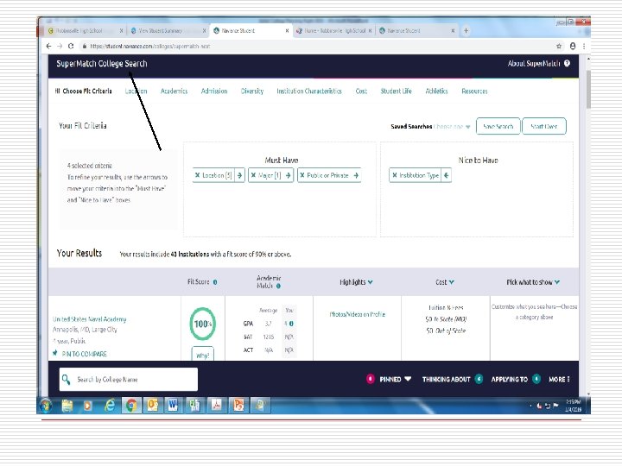The image size is (622, 466).
Task: Open the Chrome three-dot menu
Action: coord(584,46)
